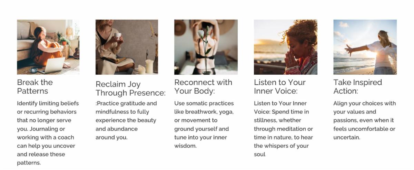Click the laptop in the first photo
Image resolution: width=414 pixels, height=170 pixels.
pyautogui.click(x=52, y=65)
